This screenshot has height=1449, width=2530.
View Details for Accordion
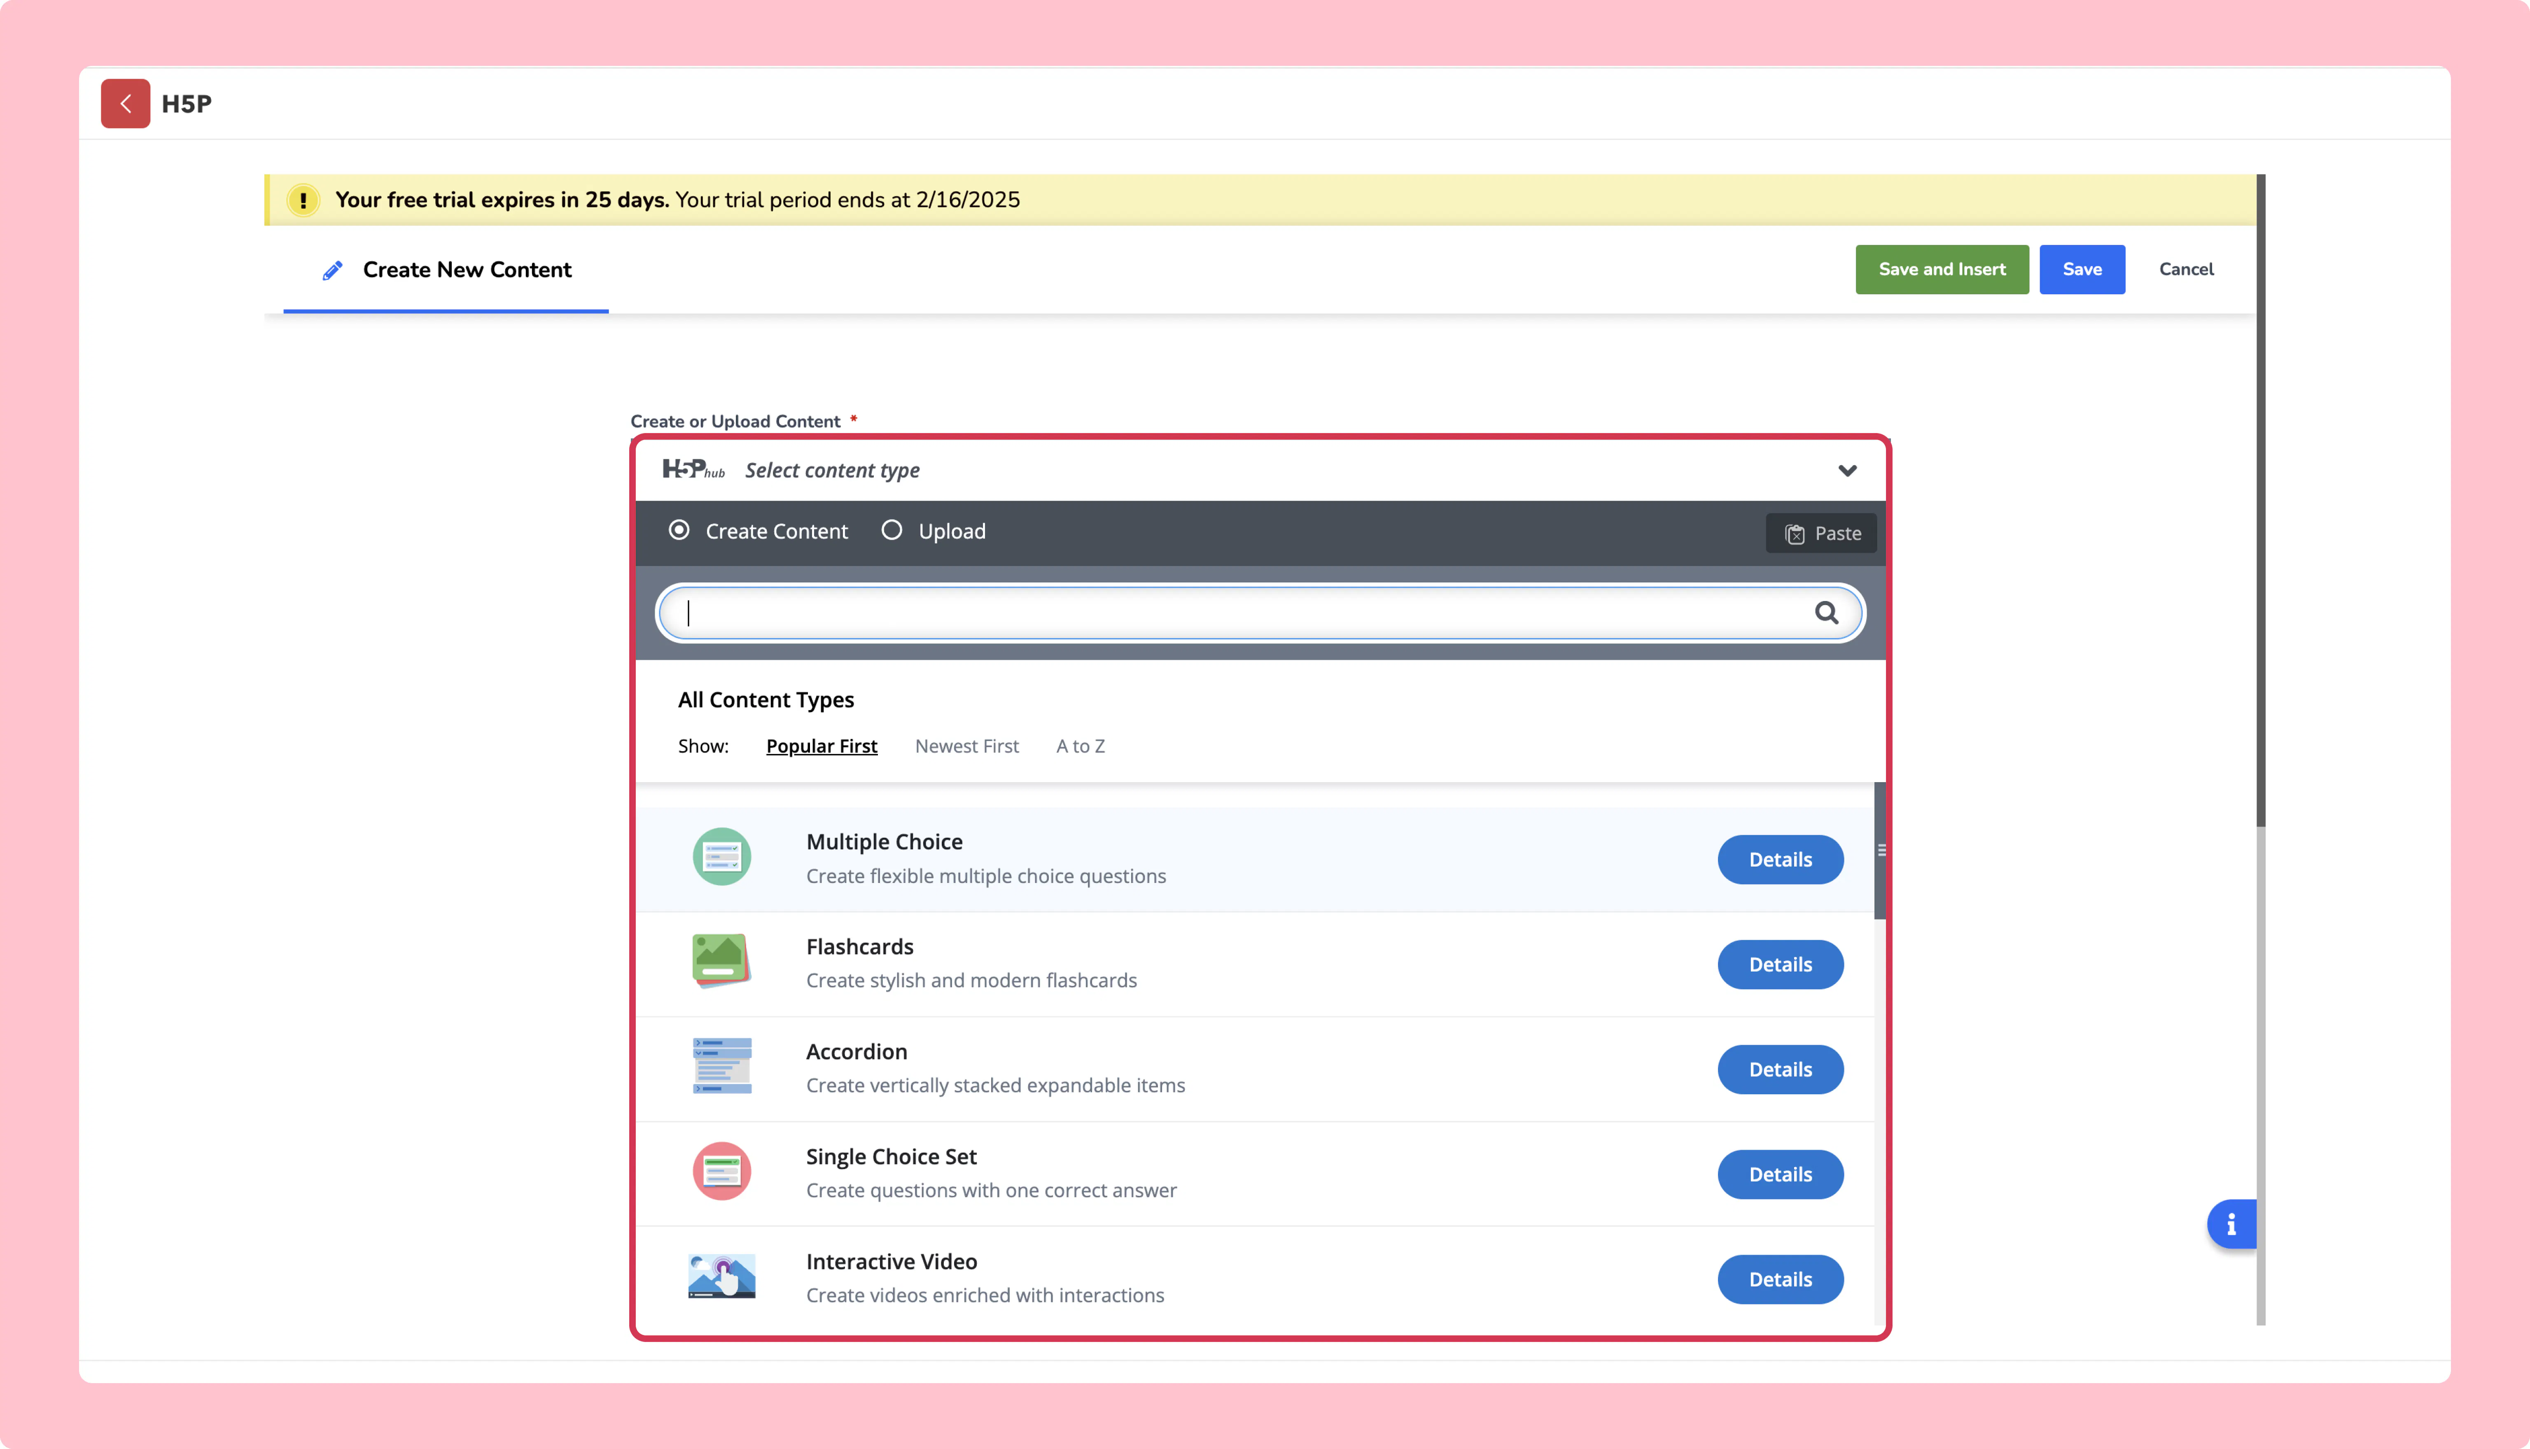[1781, 1070]
